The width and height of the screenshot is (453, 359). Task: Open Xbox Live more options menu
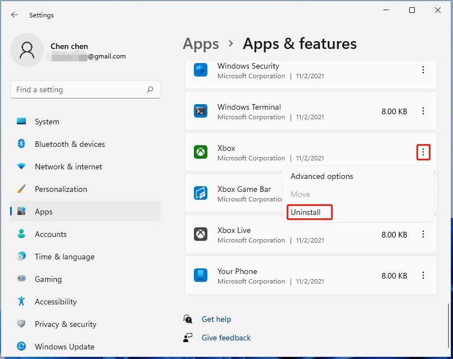pyautogui.click(x=423, y=235)
